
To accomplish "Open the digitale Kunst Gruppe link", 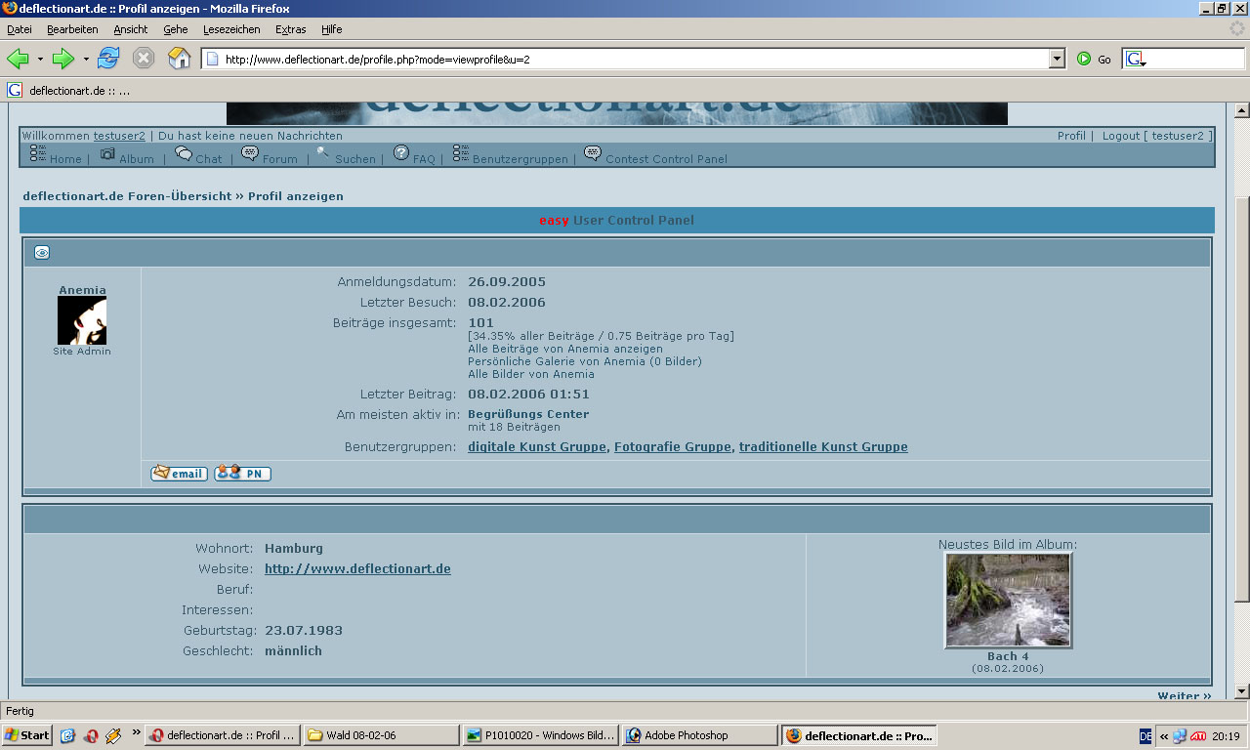I will [537, 447].
